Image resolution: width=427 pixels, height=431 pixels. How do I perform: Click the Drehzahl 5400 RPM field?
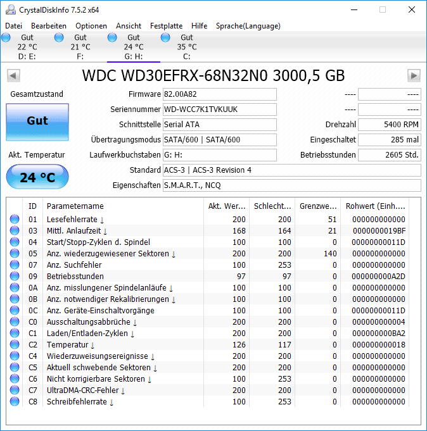point(390,125)
